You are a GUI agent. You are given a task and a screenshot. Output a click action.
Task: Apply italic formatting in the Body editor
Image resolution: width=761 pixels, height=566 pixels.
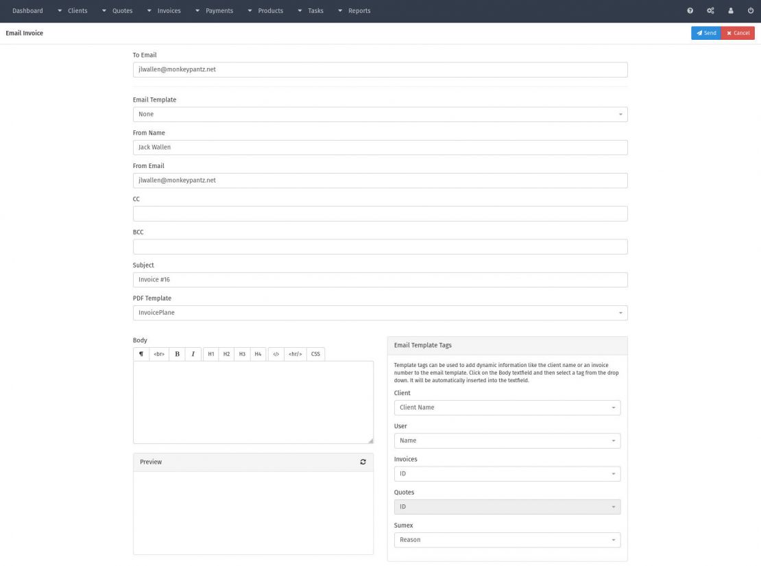pyautogui.click(x=193, y=353)
